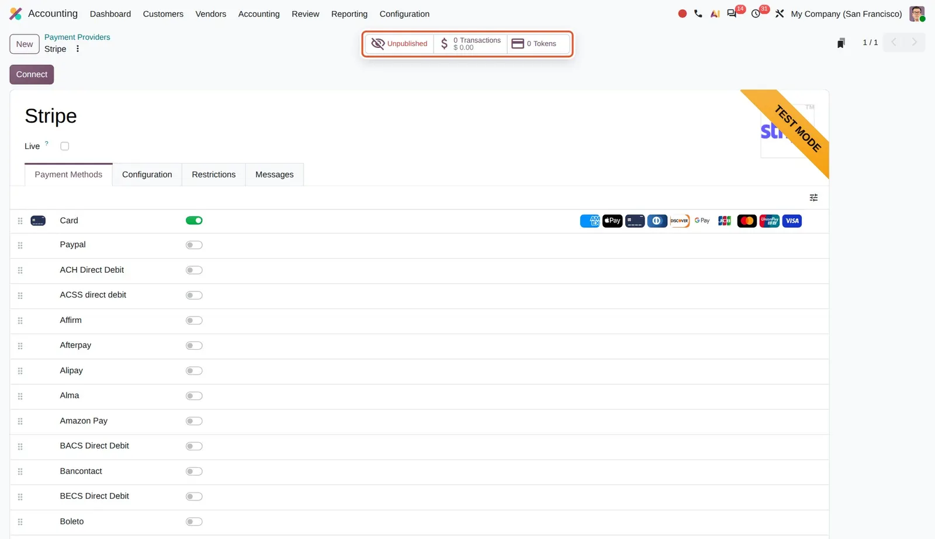Click the Live field help question mark
This screenshot has height=539, width=935.
click(x=47, y=143)
